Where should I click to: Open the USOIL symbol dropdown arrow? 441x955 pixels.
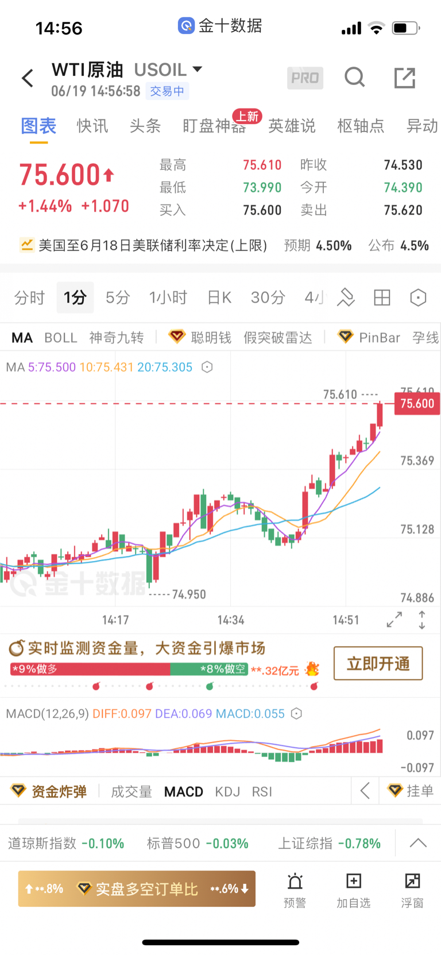click(198, 69)
